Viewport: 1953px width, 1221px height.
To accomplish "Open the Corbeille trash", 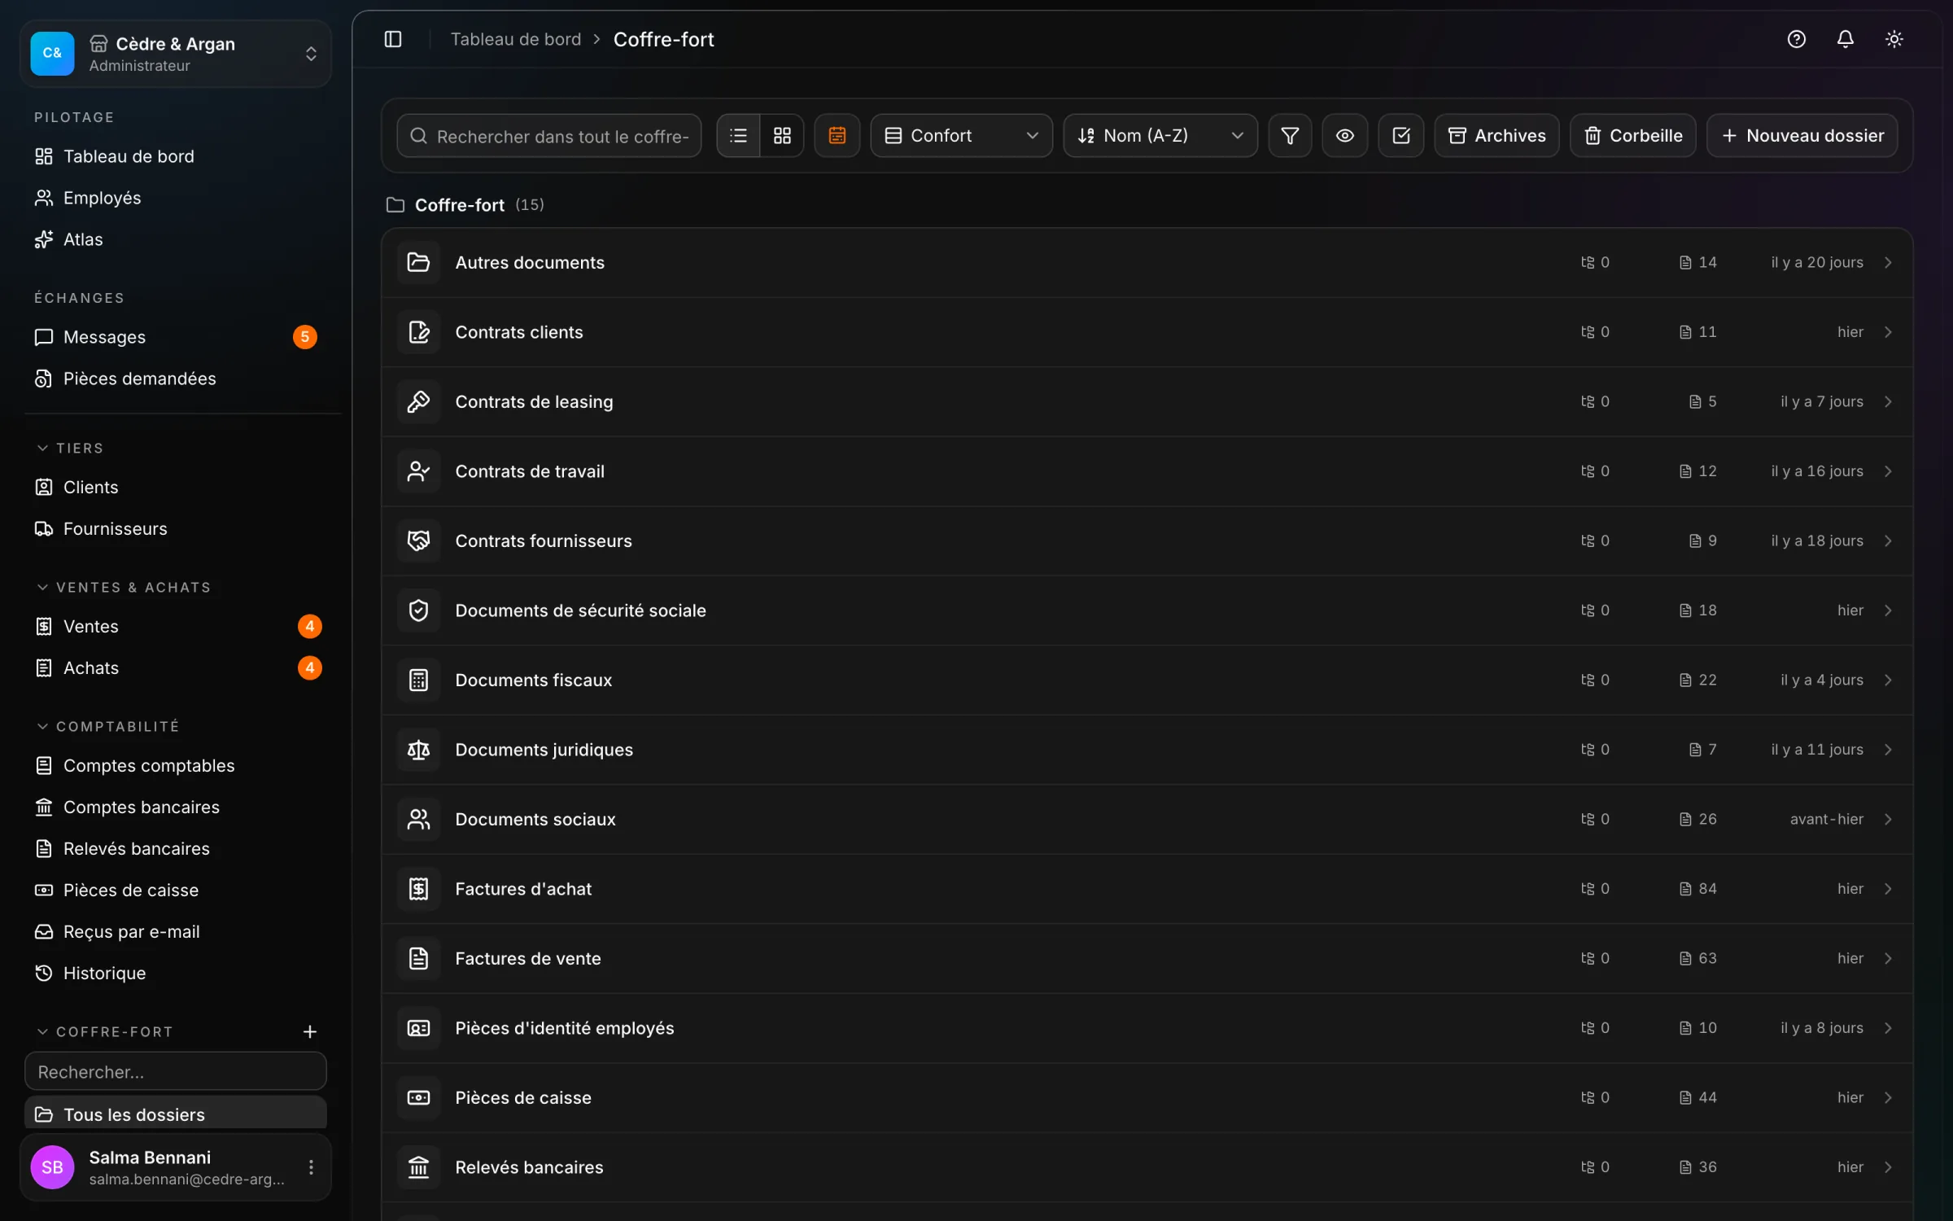I will (1632, 135).
